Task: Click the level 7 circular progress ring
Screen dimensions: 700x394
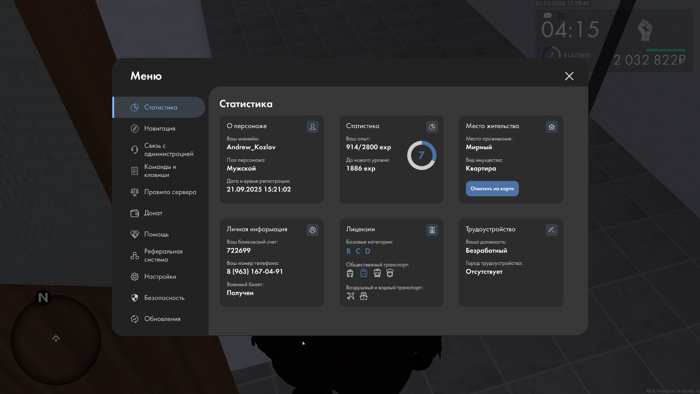Action: point(421,155)
